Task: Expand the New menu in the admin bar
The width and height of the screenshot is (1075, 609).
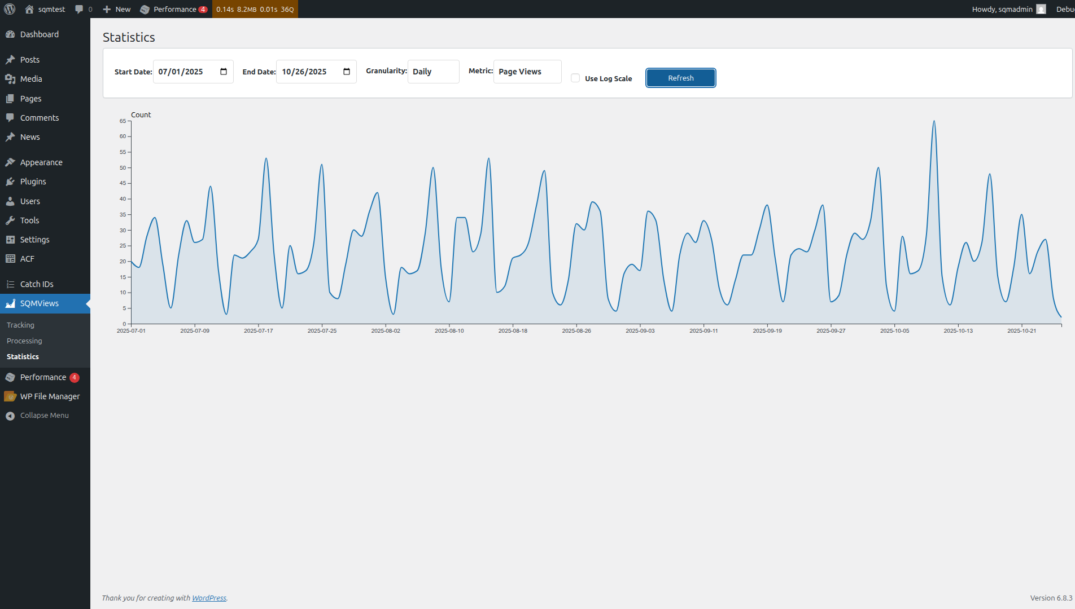Action: pyautogui.click(x=116, y=9)
